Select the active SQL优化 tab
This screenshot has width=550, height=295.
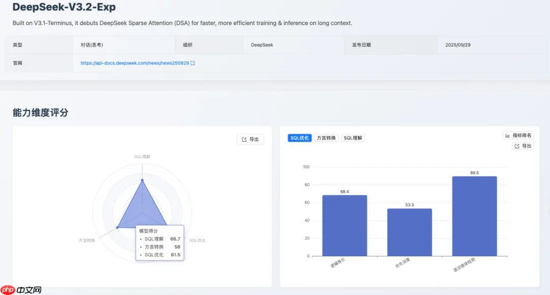[x=299, y=137]
